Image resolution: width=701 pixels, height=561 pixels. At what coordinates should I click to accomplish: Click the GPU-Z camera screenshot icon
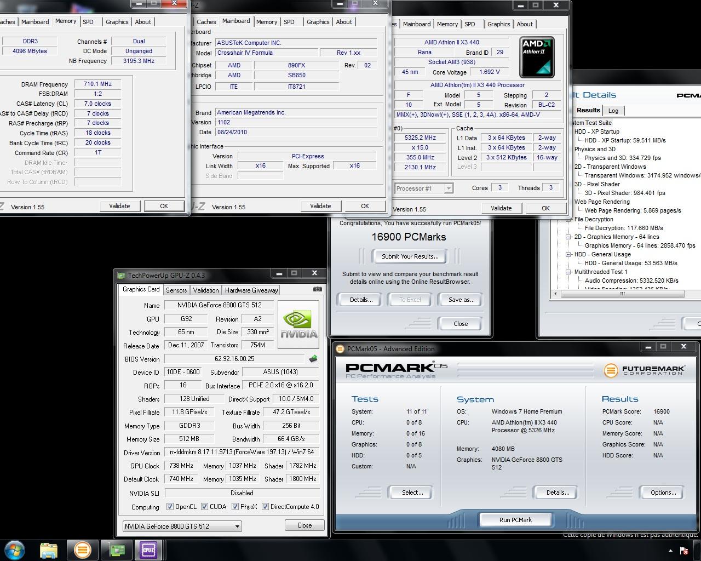point(317,289)
